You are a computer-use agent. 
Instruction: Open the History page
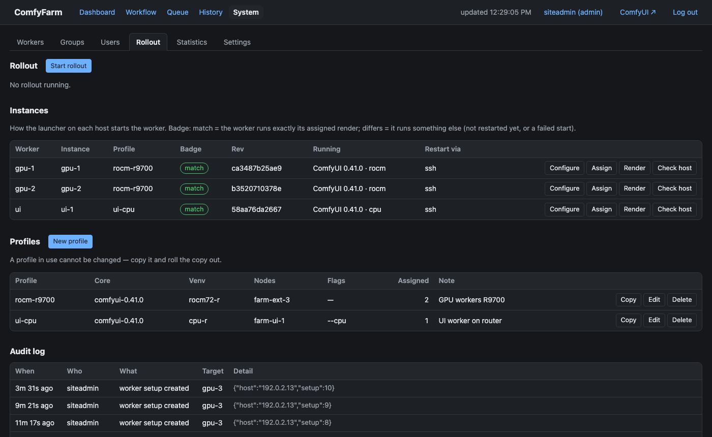(211, 12)
